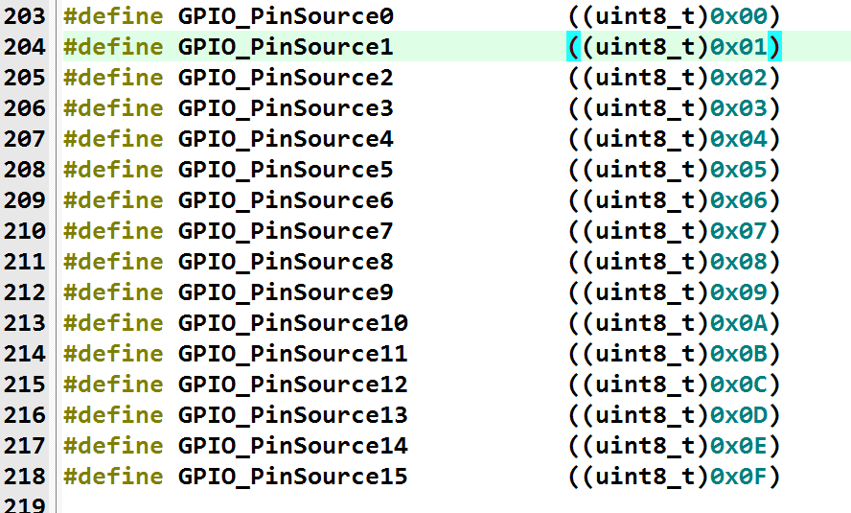Click the 0x0B hex value
This screenshot has height=513, width=851.
(739, 354)
